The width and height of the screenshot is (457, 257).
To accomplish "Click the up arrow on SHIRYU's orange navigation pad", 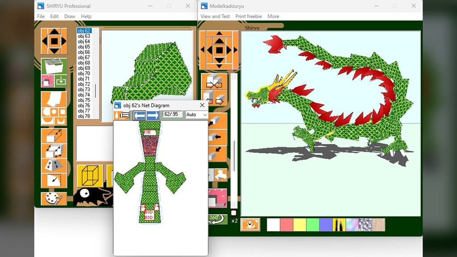I will [x=54, y=32].
